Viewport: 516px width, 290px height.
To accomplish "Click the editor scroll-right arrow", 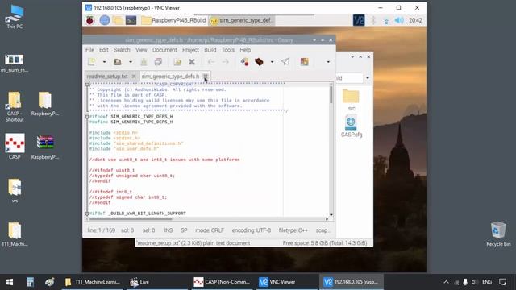I will [327, 218].
